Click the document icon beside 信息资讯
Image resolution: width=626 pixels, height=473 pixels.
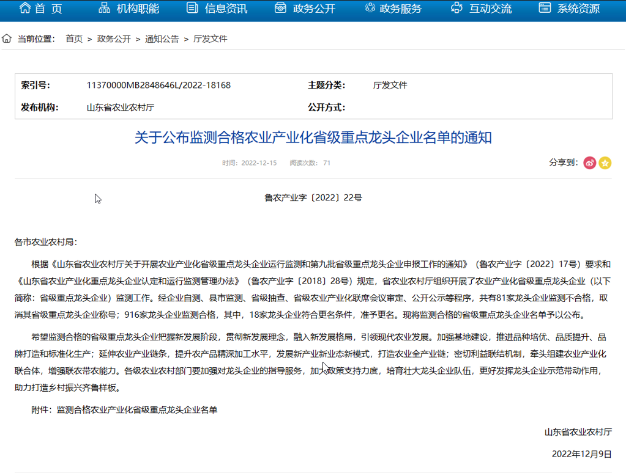pos(192,7)
